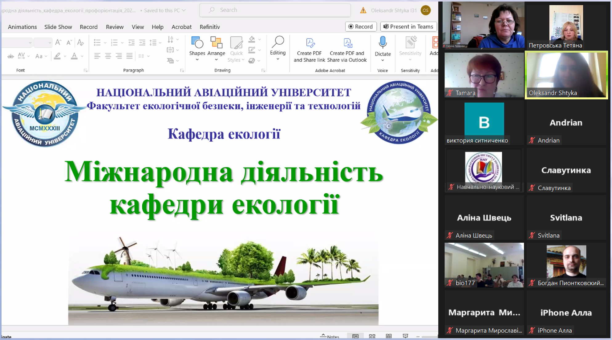Switch to Reading View icon
Screen dimensions: 612x340
click(389, 336)
